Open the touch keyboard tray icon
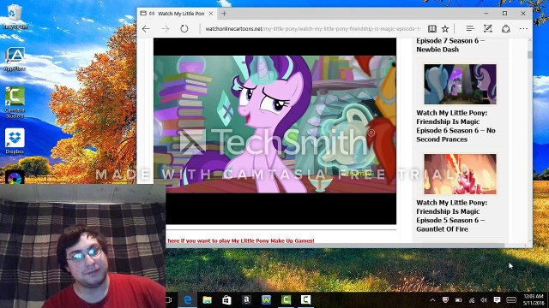 tap(511, 300)
